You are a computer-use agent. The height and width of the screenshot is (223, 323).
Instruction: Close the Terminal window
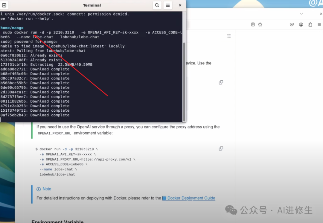(180, 5)
